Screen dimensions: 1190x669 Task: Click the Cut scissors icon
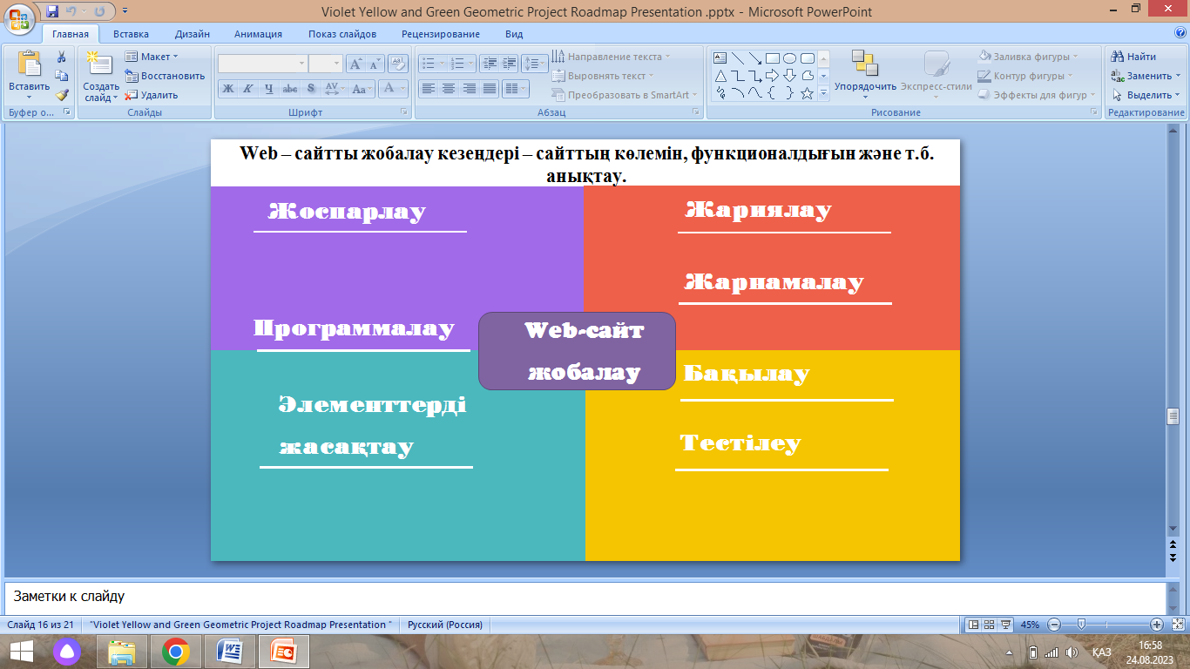(62, 57)
